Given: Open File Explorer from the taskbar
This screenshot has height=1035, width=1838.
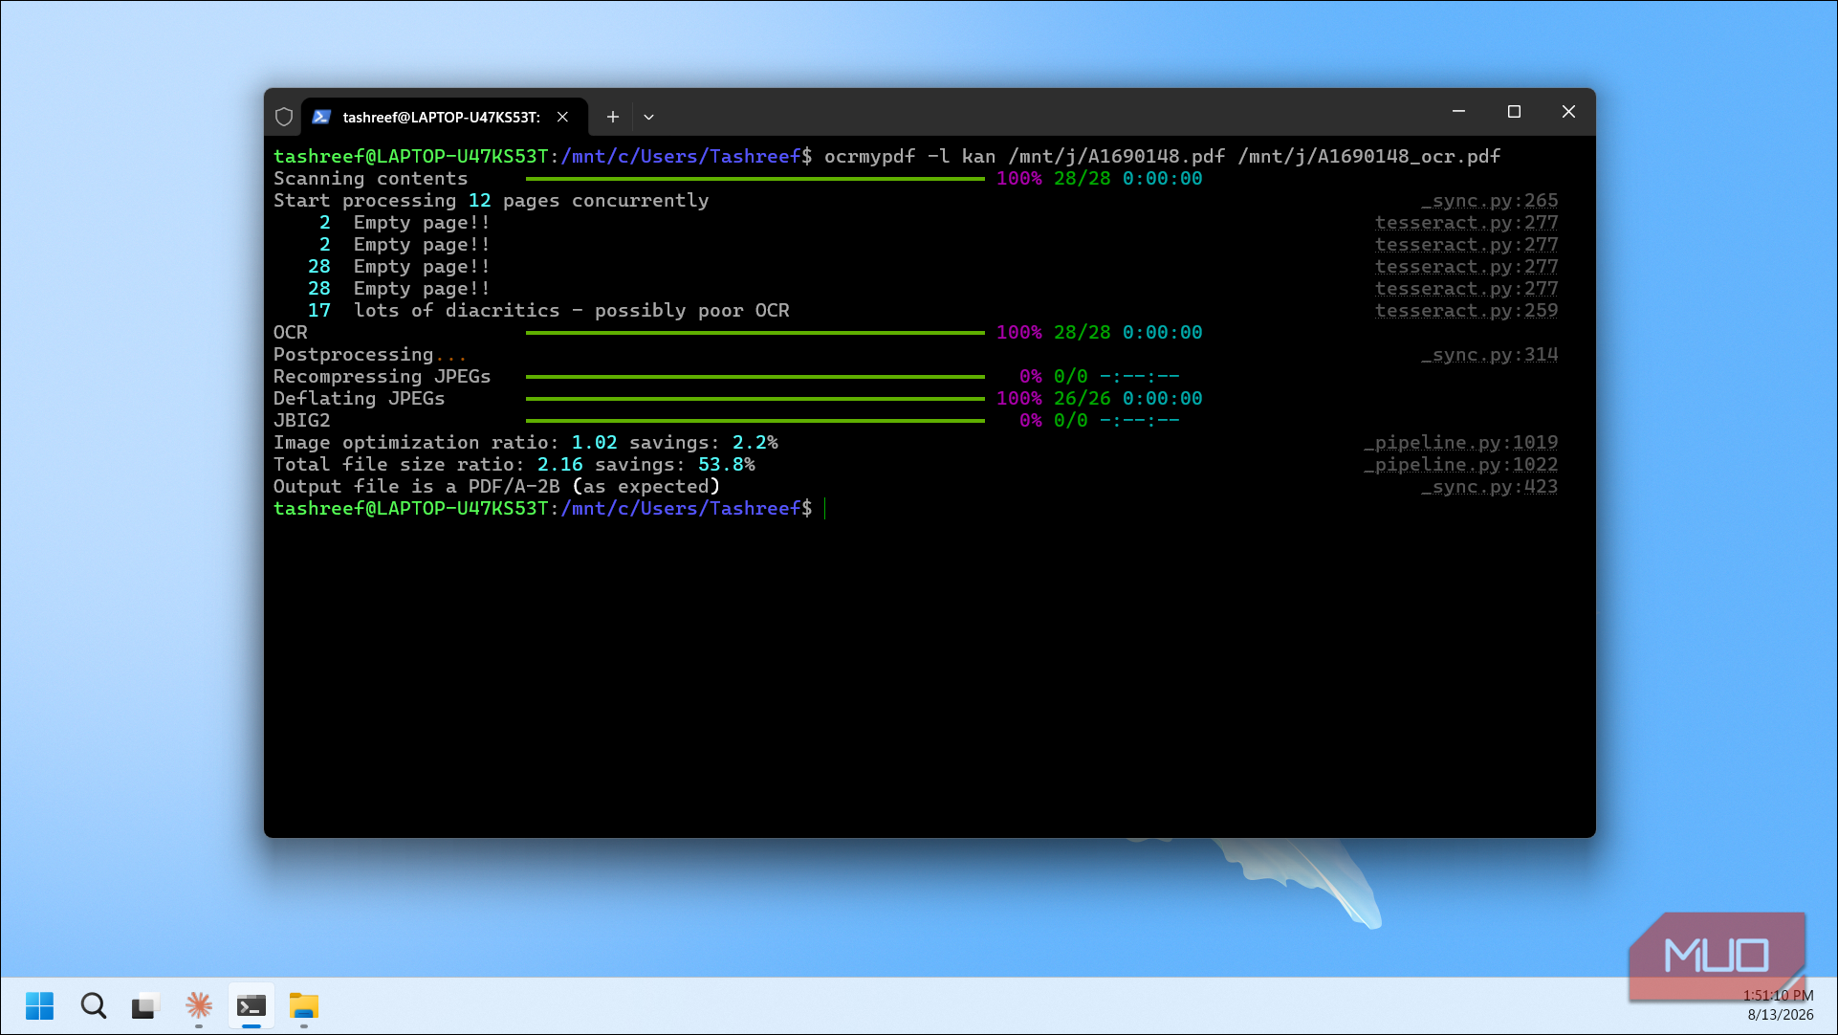Looking at the screenshot, I should [304, 1005].
